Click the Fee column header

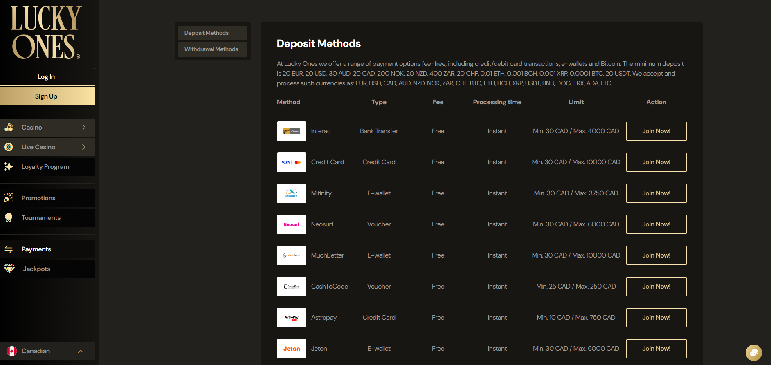(x=438, y=102)
